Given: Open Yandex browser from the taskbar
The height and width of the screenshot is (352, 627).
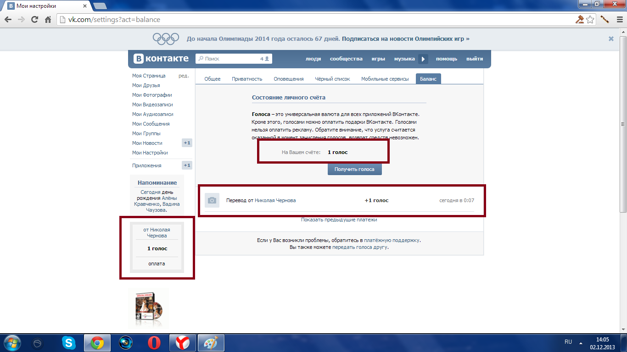Looking at the screenshot, I should click(x=182, y=343).
